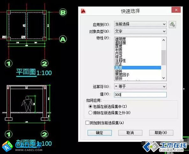Click grid bubble B in the plan drawing
Viewport: 189px width, 154px height.
63,12
